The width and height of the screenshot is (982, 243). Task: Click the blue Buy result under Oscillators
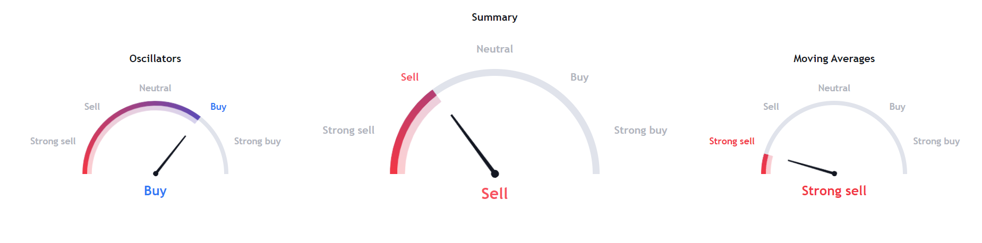[155, 190]
